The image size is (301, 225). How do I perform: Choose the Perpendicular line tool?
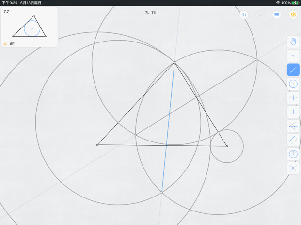coord(293,112)
